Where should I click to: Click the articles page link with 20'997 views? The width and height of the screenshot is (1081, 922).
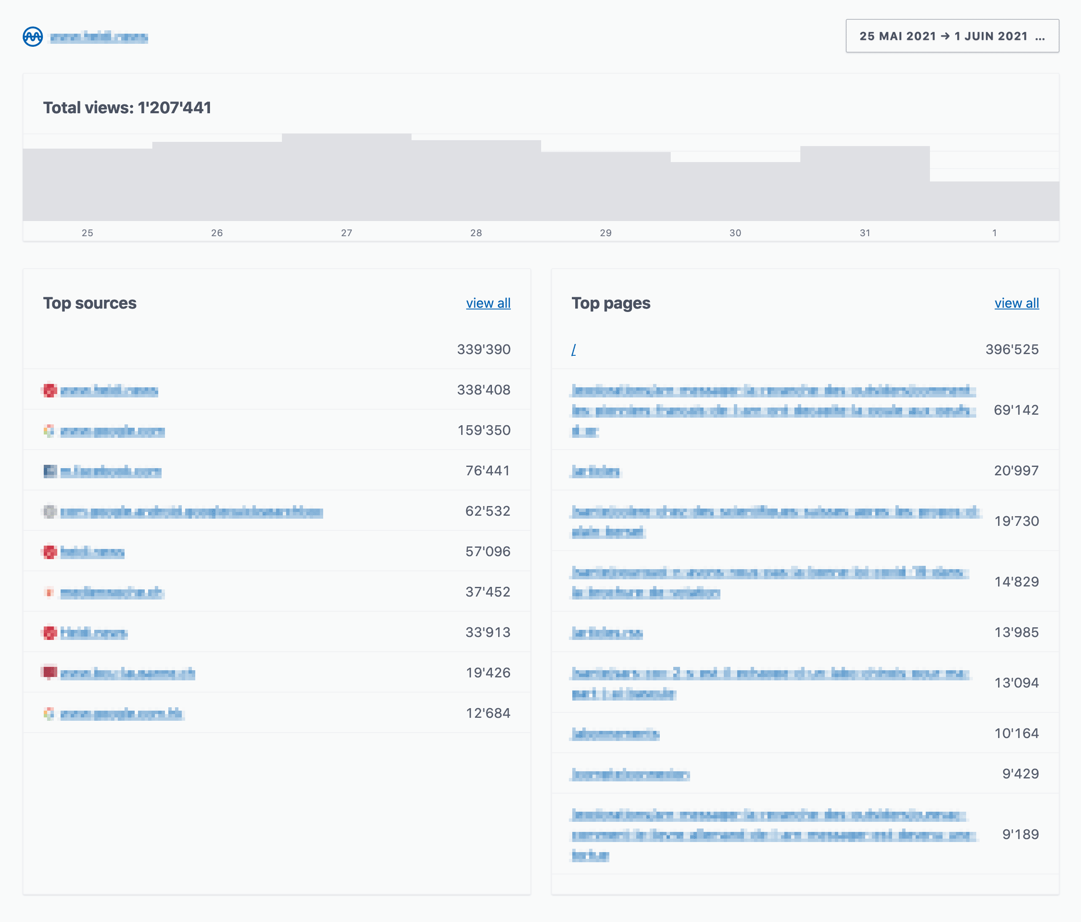pos(595,471)
